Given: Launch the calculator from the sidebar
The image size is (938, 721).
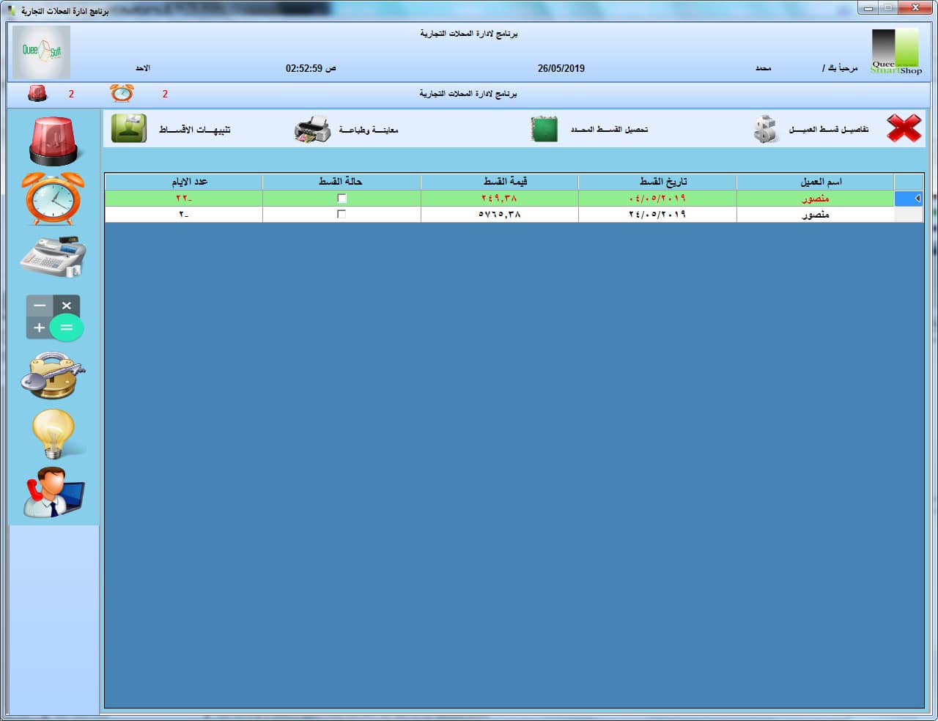Looking at the screenshot, I should point(53,317).
